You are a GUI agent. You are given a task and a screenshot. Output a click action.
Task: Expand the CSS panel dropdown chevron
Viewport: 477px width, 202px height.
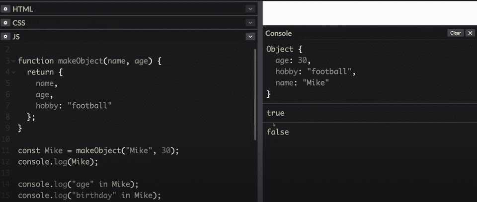click(250, 23)
